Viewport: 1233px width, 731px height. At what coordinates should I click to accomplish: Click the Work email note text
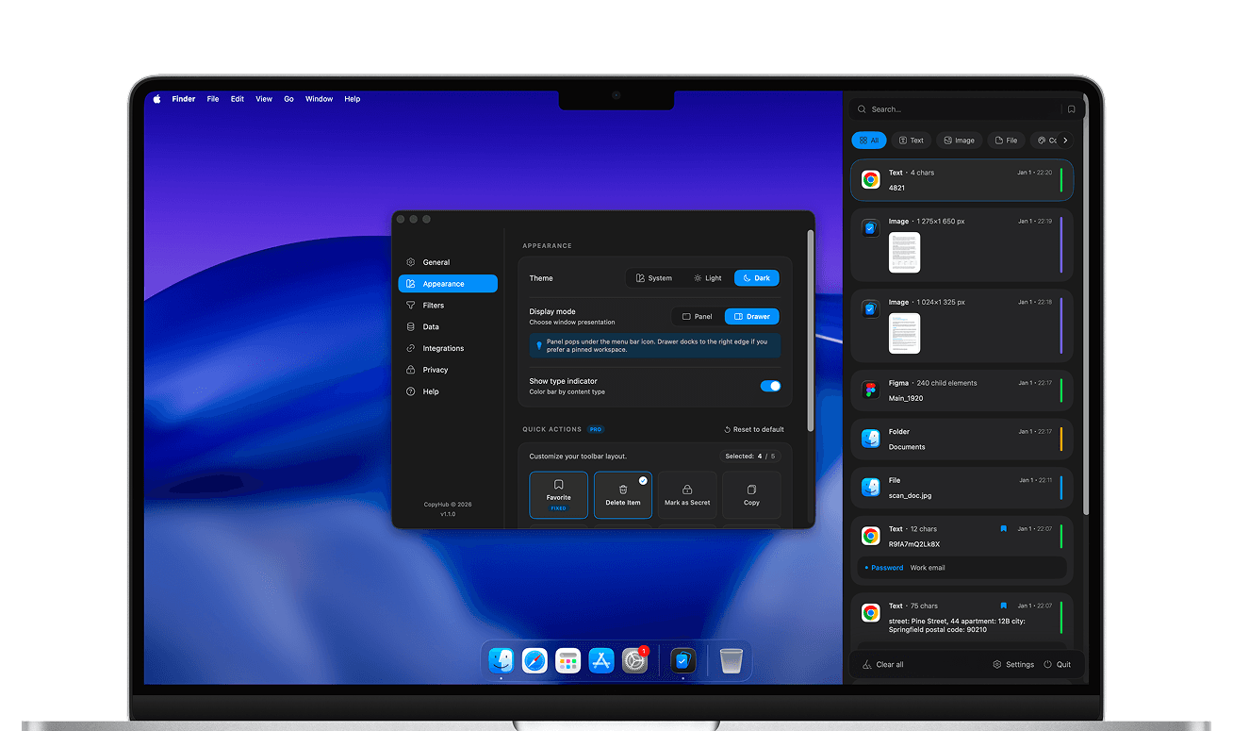pos(928,568)
